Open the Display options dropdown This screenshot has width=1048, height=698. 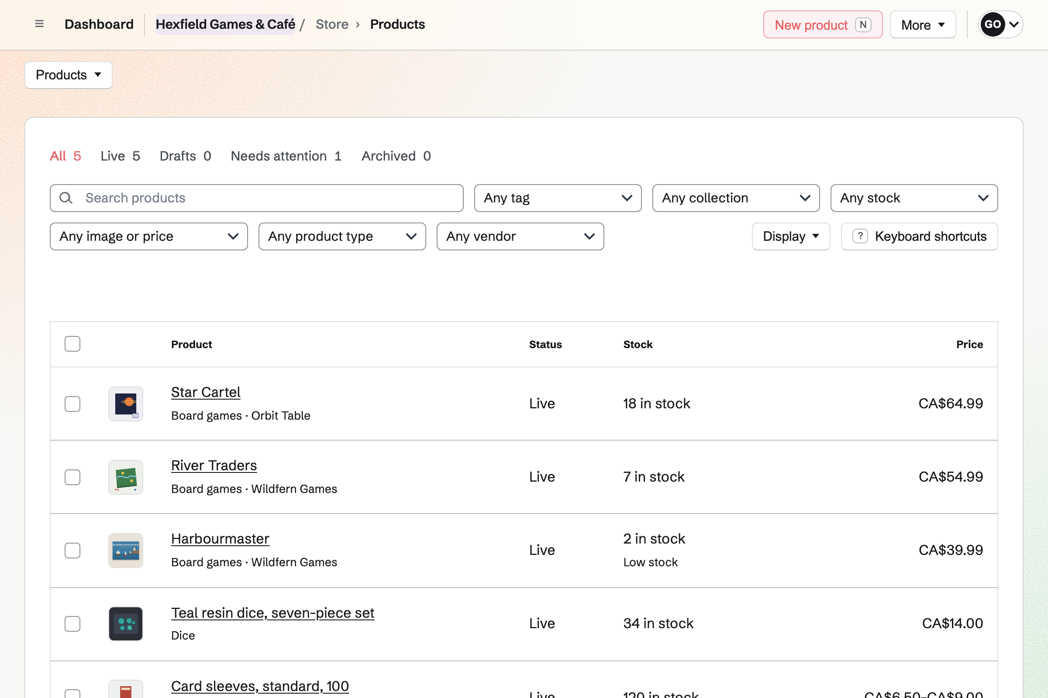tap(791, 236)
